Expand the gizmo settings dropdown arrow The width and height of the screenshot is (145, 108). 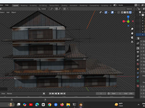108,13
